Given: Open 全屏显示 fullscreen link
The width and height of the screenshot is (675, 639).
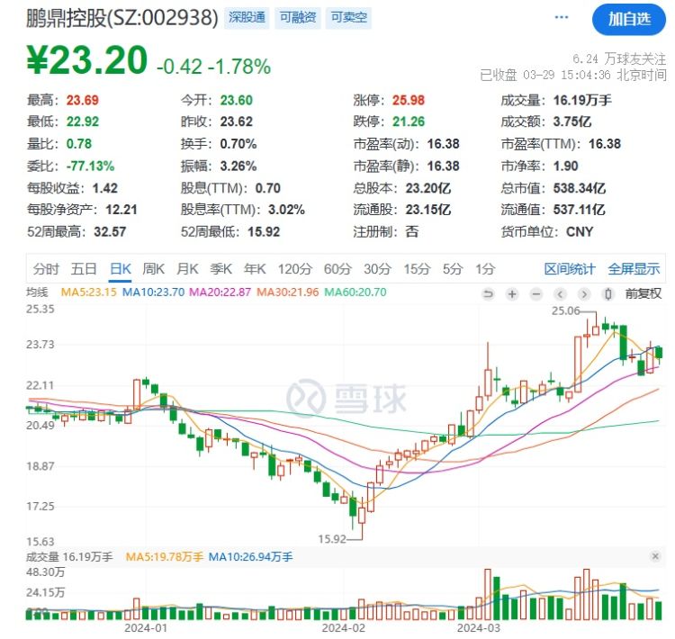Looking at the screenshot, I should [x=634, y=269].
